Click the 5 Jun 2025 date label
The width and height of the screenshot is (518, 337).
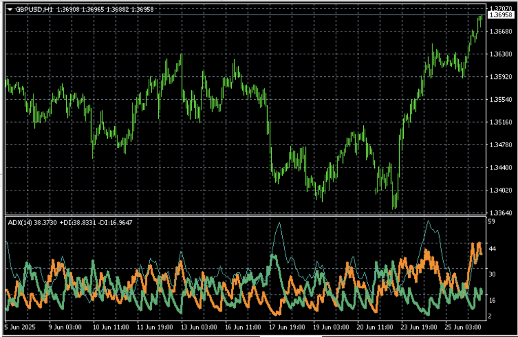point(20,327)
